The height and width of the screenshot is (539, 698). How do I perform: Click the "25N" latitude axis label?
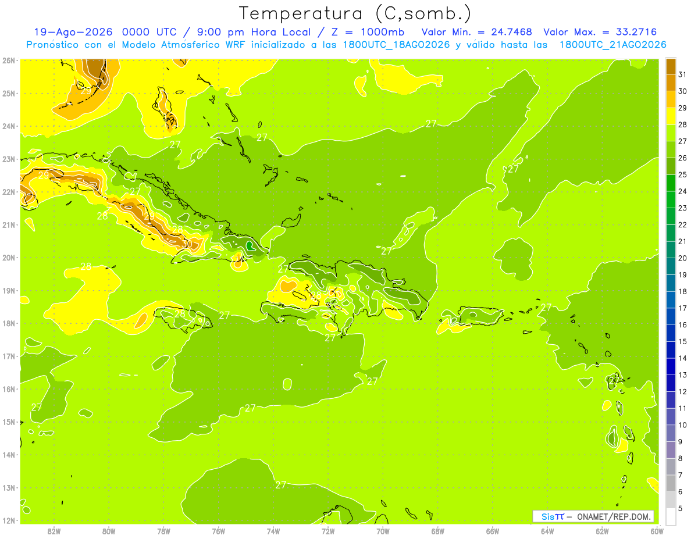coord(8,93)
